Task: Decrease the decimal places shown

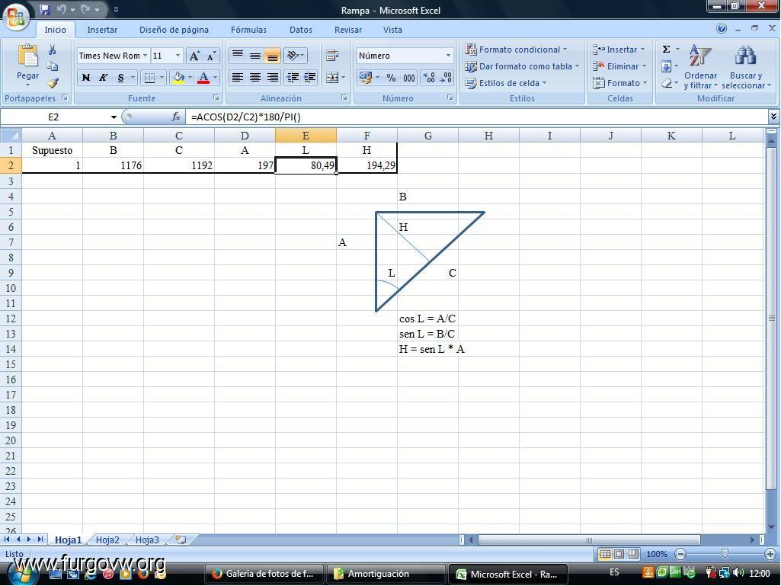Action: tap(446, 78)
